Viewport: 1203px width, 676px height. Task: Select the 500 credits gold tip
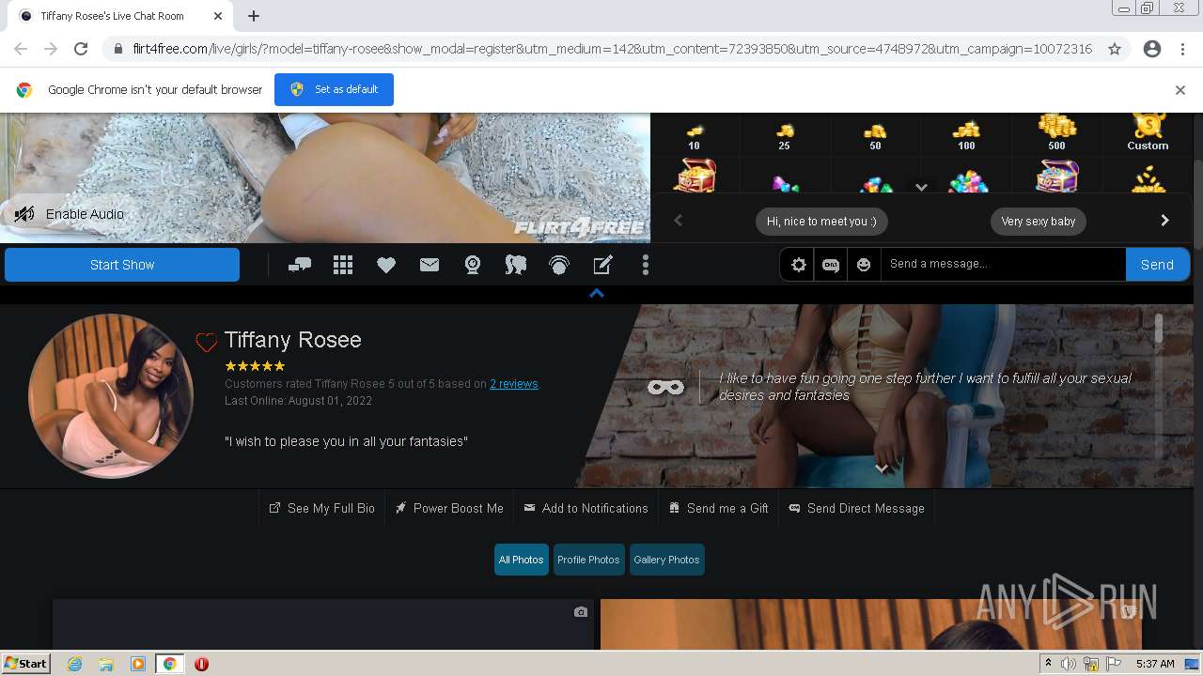point(1056,132)
